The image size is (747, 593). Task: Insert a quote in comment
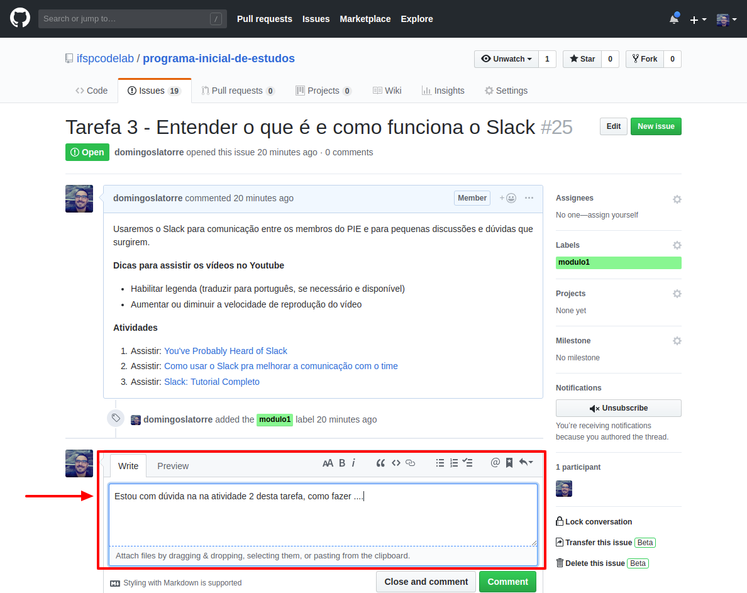click(380, 463)
